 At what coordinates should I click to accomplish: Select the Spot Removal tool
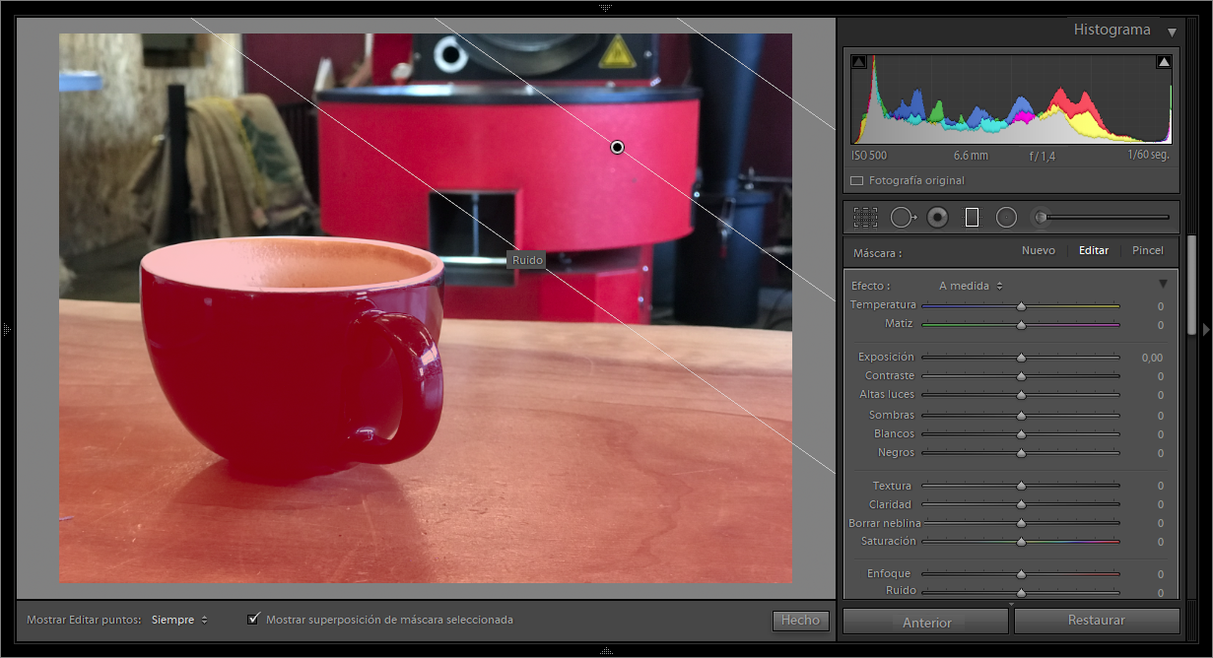pos(902,217)
